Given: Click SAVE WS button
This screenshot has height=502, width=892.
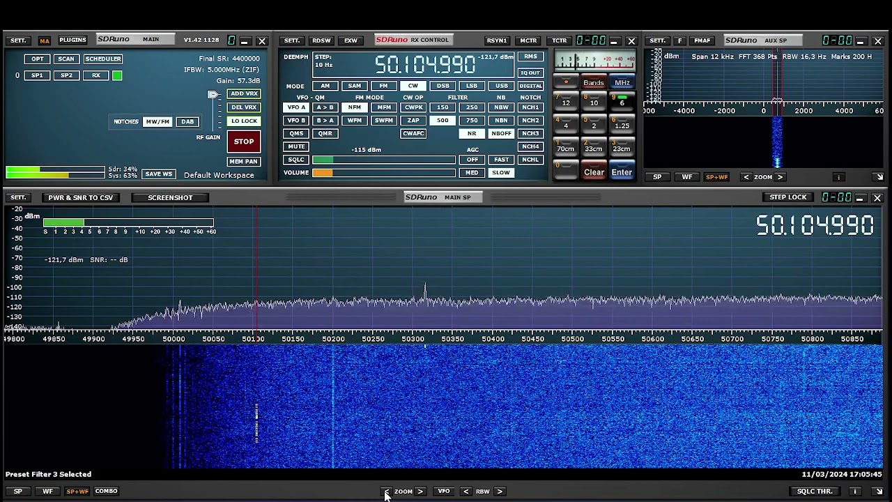Looking at the screenshot, I should (x=158, y=174).
